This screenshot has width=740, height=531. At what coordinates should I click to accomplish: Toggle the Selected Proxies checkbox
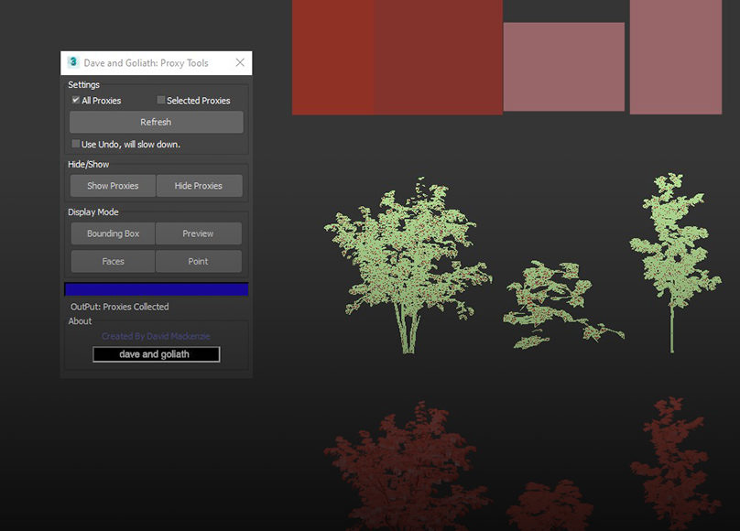pos(161,100)
